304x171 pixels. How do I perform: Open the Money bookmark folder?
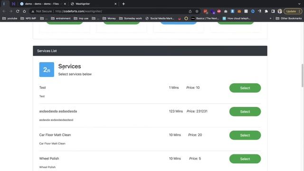[109, 19]
